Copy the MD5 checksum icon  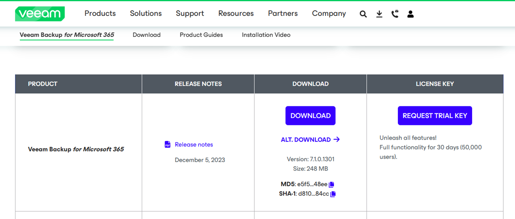click(332, 184)
